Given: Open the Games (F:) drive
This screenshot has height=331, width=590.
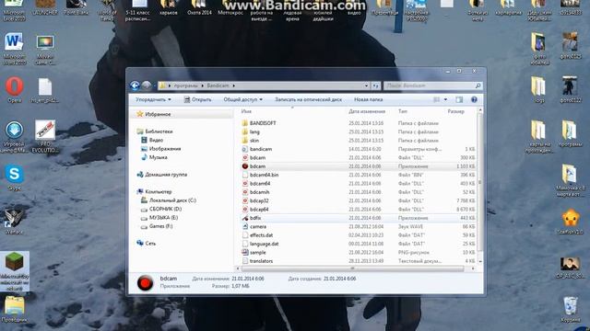Looking at the screenshot, I should pos(161,226).
